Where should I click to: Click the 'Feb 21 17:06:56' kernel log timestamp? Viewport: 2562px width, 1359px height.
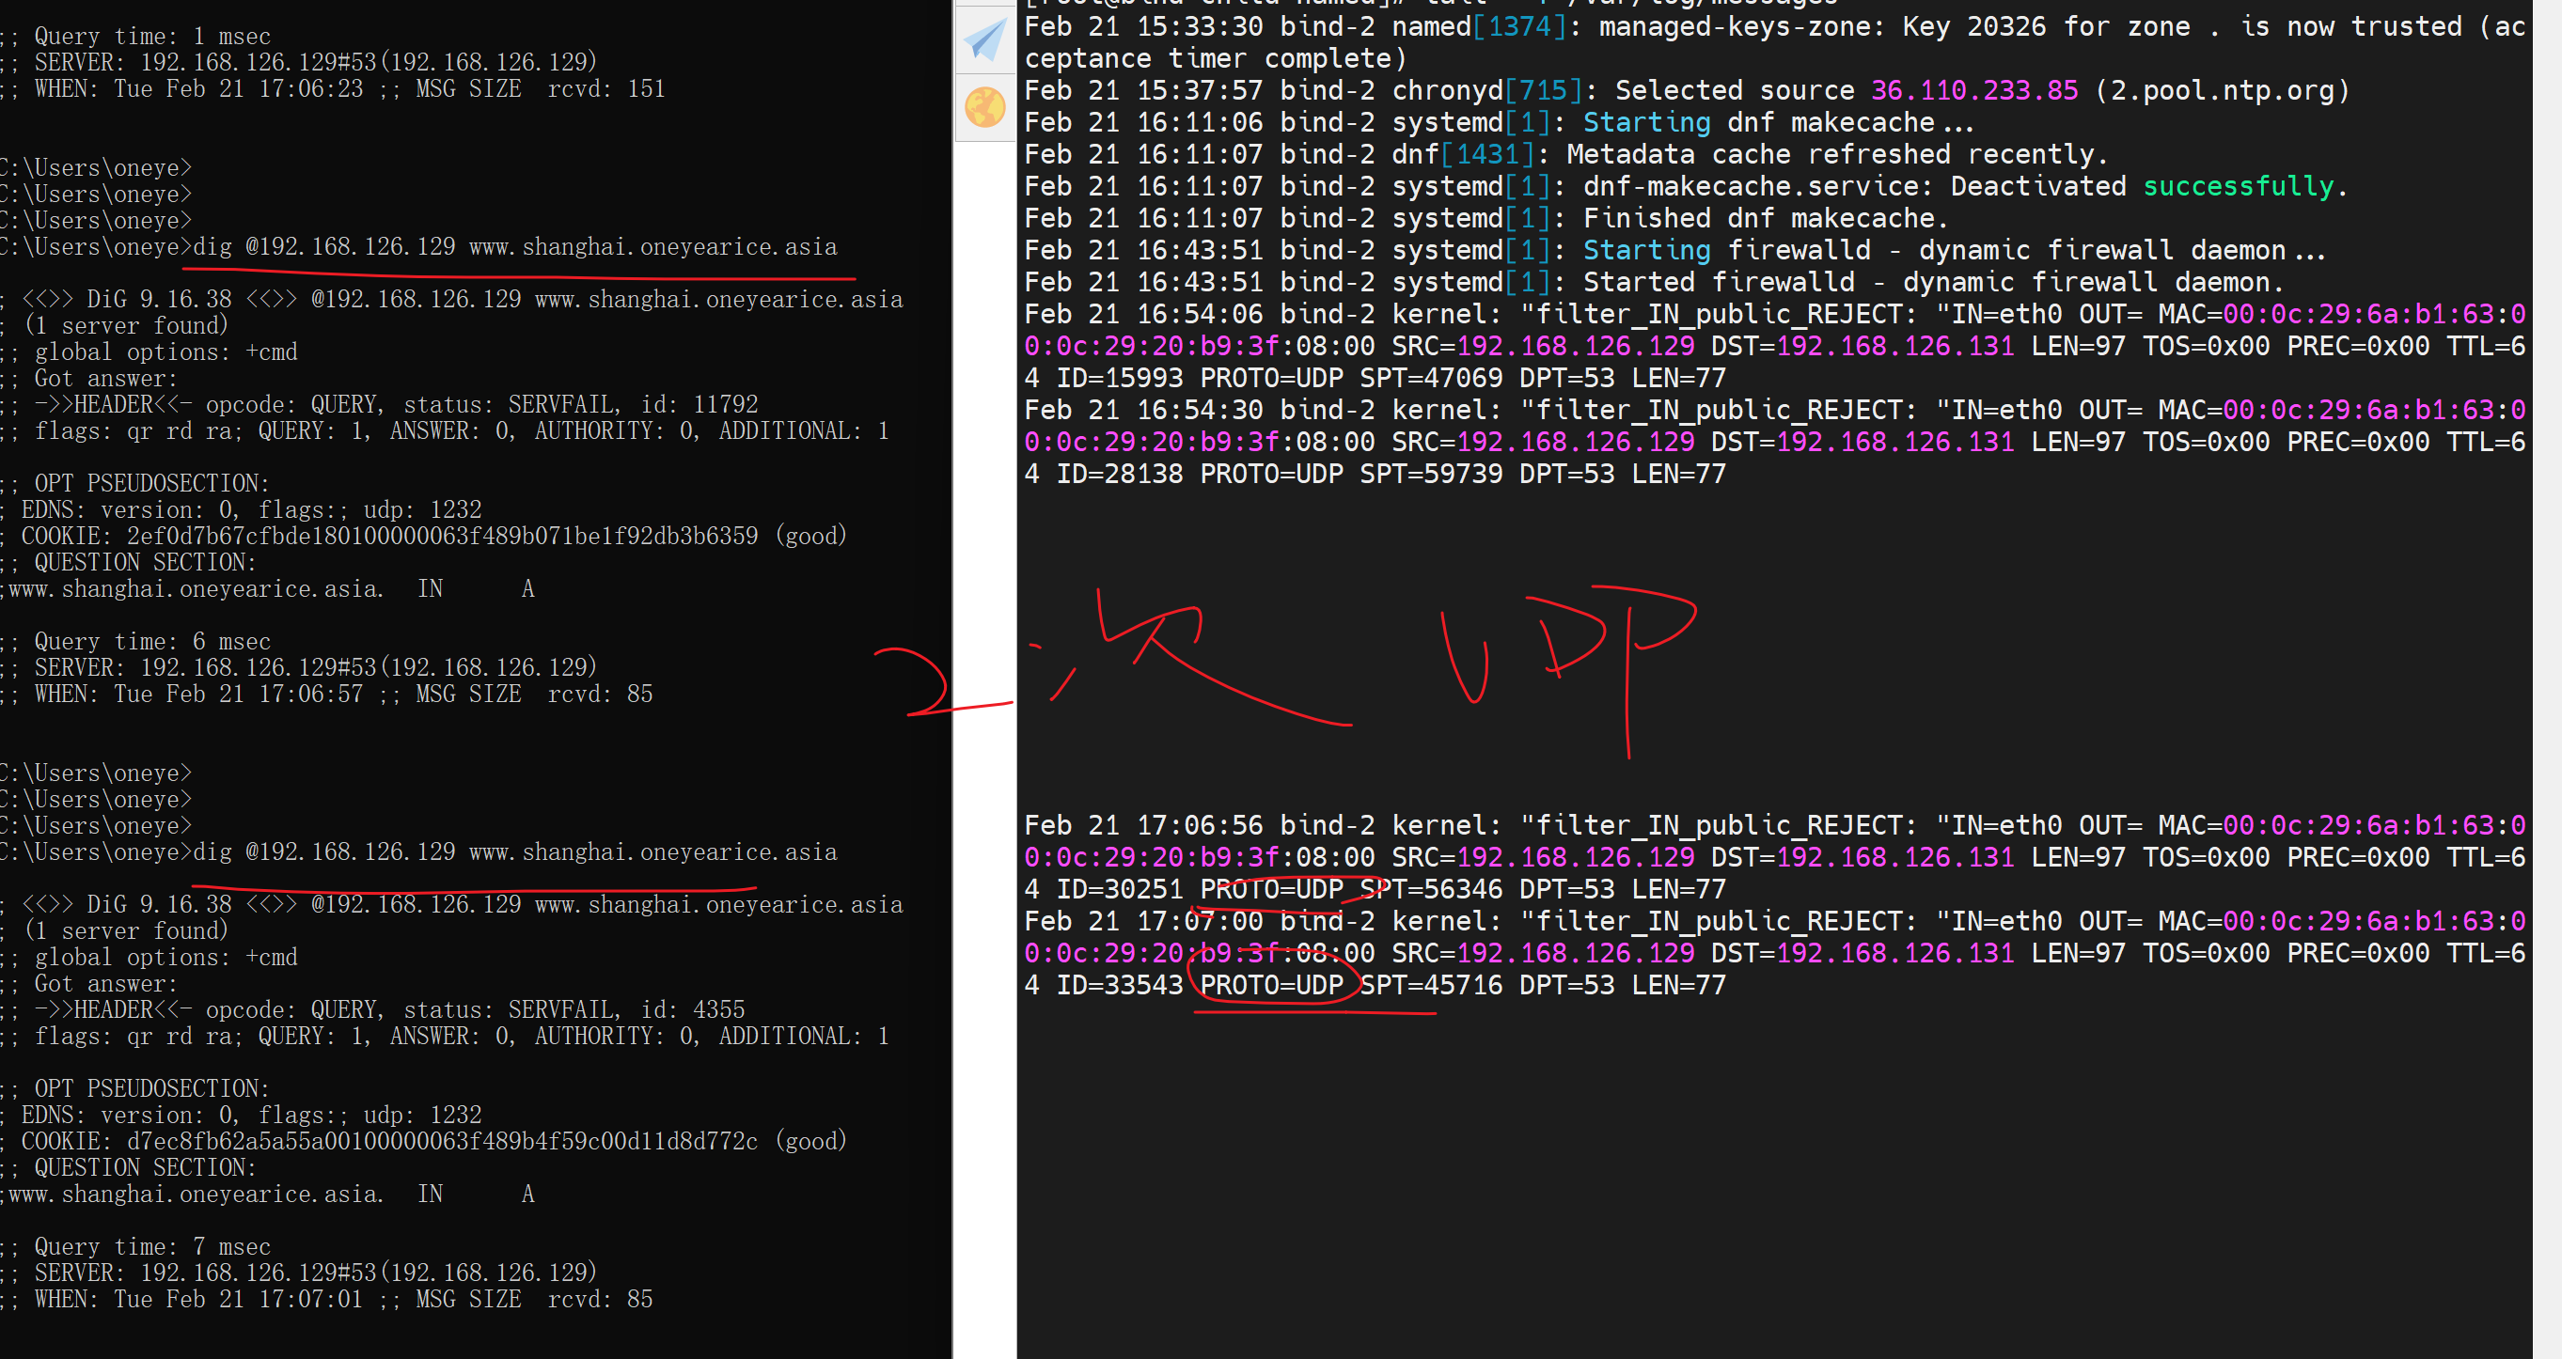pos(1144,825)
